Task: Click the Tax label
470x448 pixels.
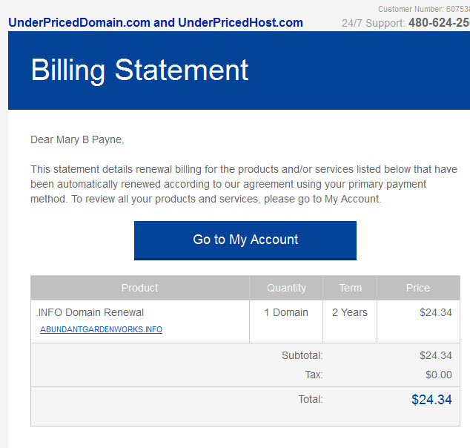Action: point(314,375)
